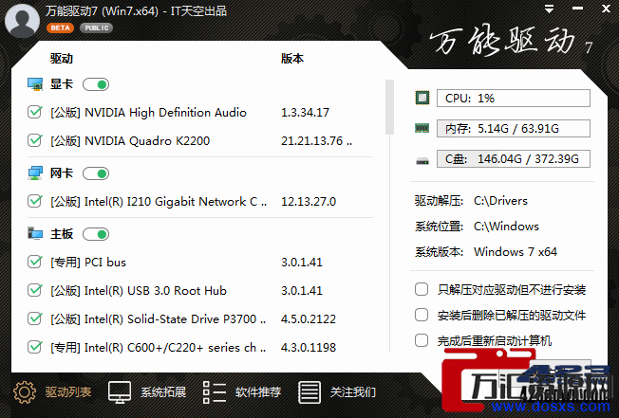The width and height of the screenshot is (619, 418).
Task: Click the user avatar icon
Action: coord(22,21)
